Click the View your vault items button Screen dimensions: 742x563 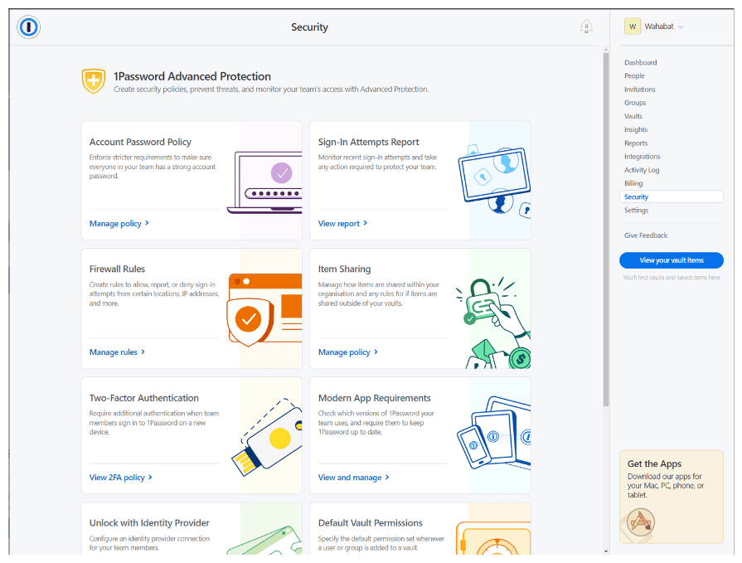[671, 260]
